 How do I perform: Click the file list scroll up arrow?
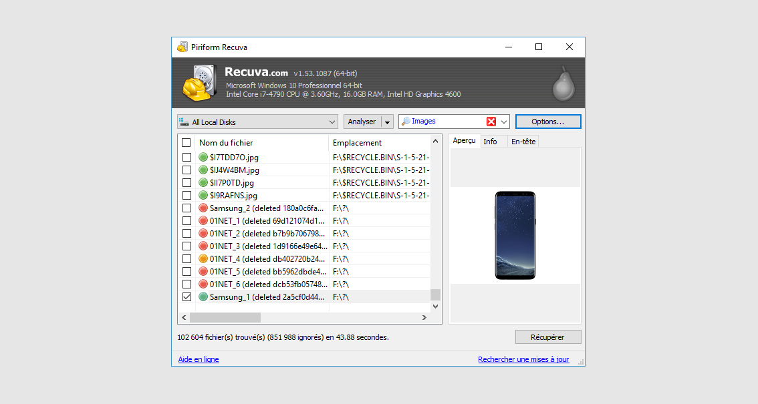pyautogui.click(x=436, y=141)
